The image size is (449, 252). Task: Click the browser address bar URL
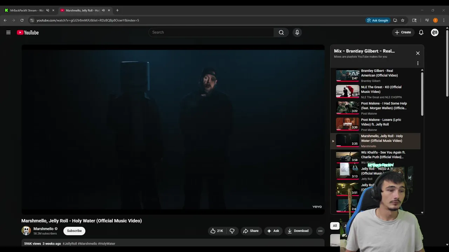pos(88,20)
